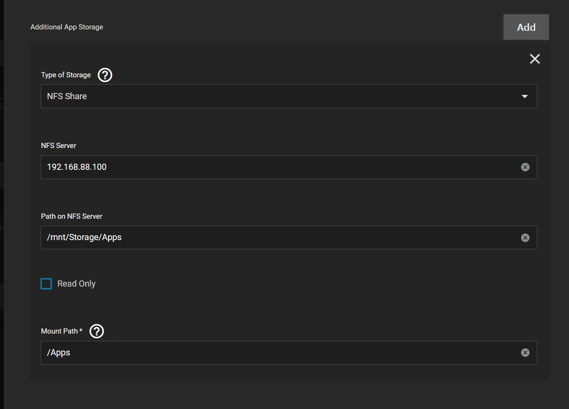The width and height of the screenshot is (569, 409).
Task: Click the Mount Path label text
Action: (59, 331)
